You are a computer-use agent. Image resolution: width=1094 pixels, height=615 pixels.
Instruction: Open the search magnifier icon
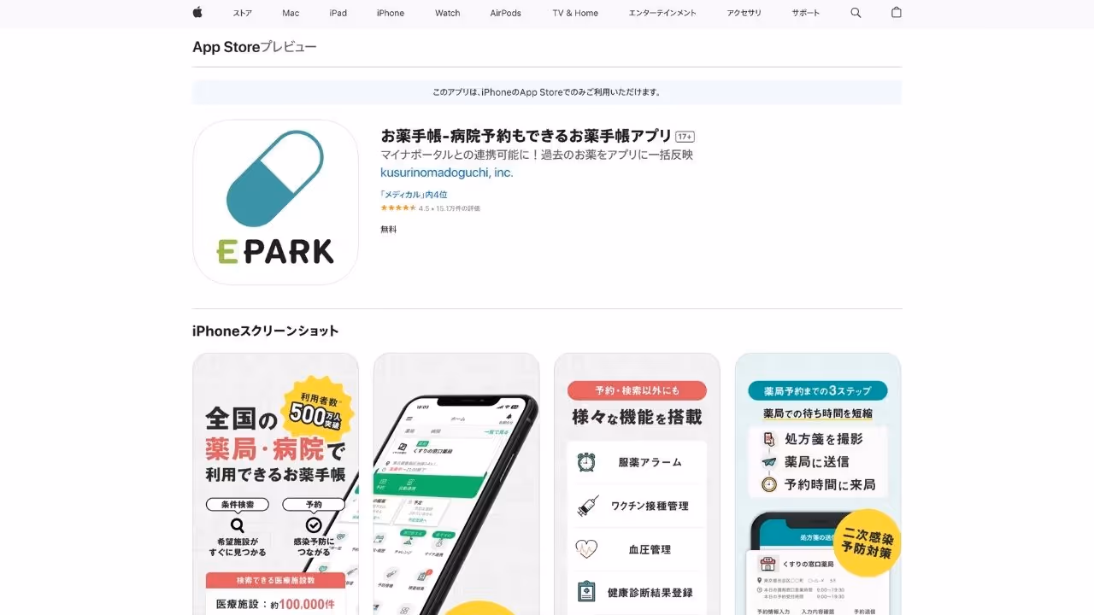pos(856,13)
